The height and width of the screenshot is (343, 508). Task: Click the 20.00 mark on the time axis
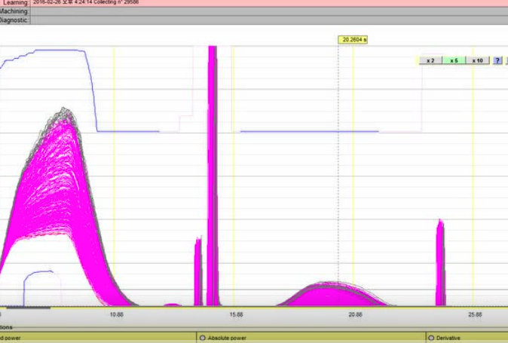[x=355, y=314]
